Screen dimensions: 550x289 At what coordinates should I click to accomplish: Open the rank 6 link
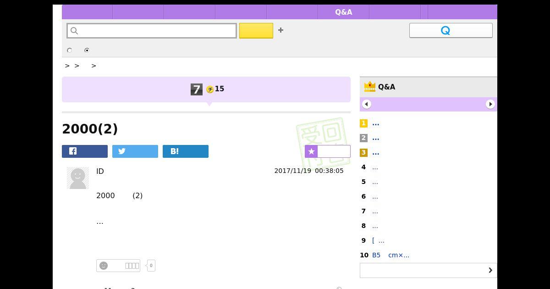[375, 197]
